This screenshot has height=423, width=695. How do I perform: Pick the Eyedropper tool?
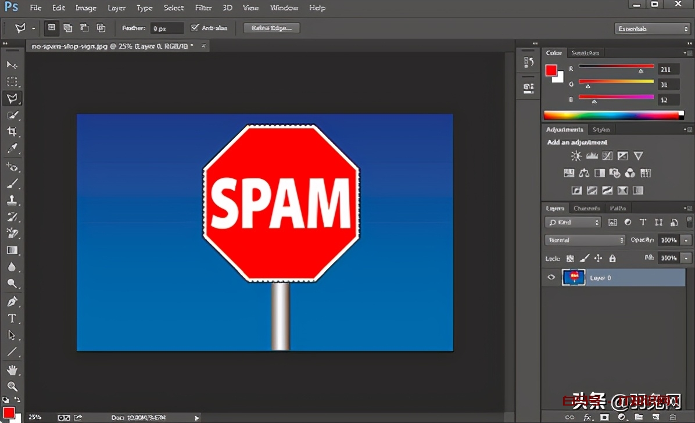click(x=12, y=148)
